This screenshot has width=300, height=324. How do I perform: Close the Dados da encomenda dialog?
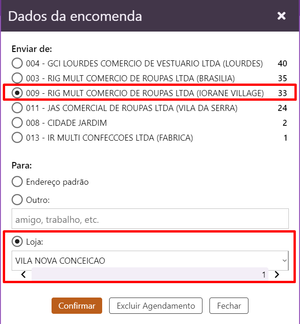click(x=281, y=16)
